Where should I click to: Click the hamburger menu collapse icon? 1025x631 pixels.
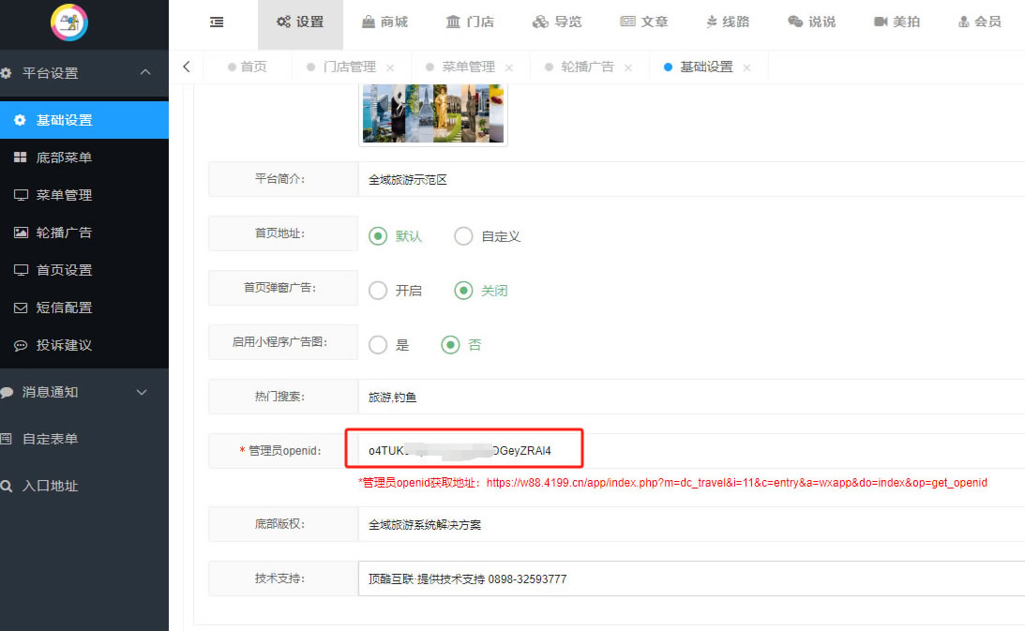click(217, 22)
